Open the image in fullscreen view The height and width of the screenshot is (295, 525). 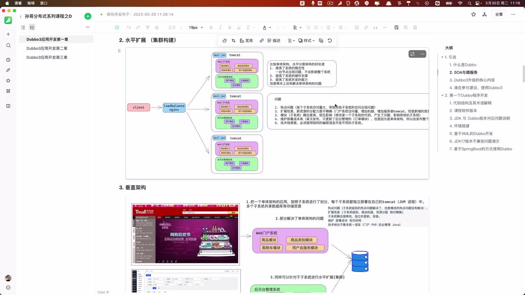tap(412, 54)
